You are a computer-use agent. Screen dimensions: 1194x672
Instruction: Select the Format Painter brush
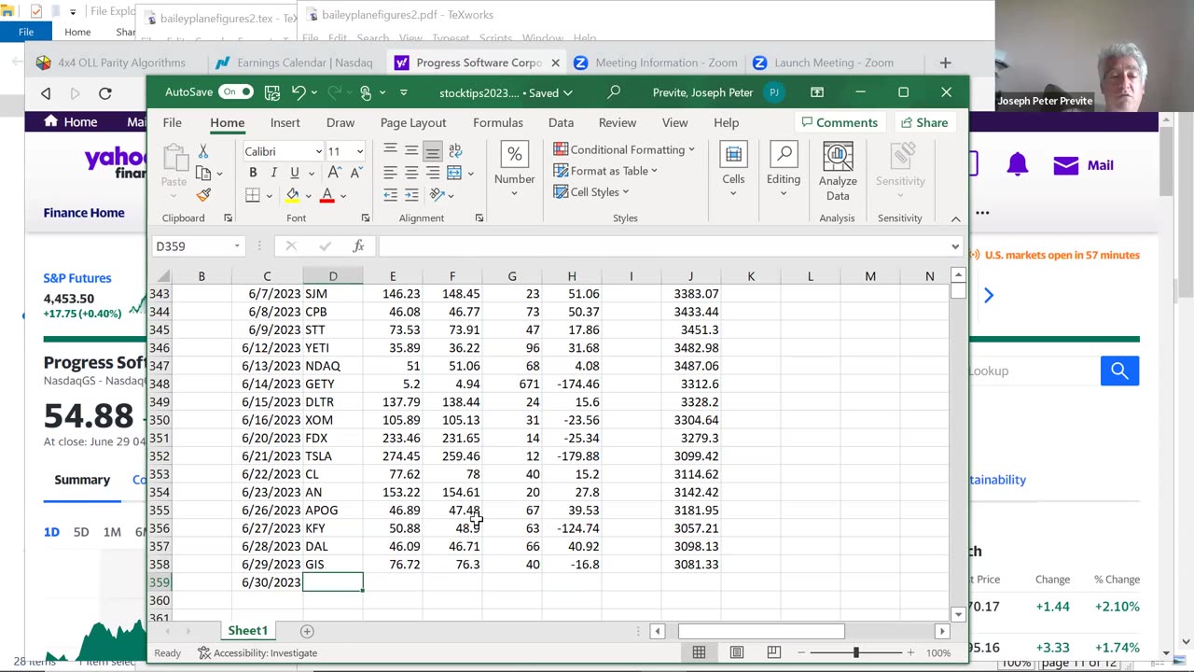tap(203, 194)
